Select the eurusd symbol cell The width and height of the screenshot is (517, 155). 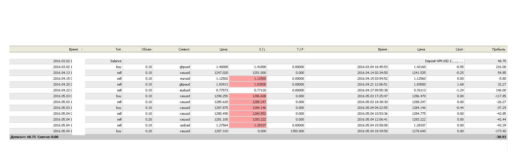pos(185,79)
